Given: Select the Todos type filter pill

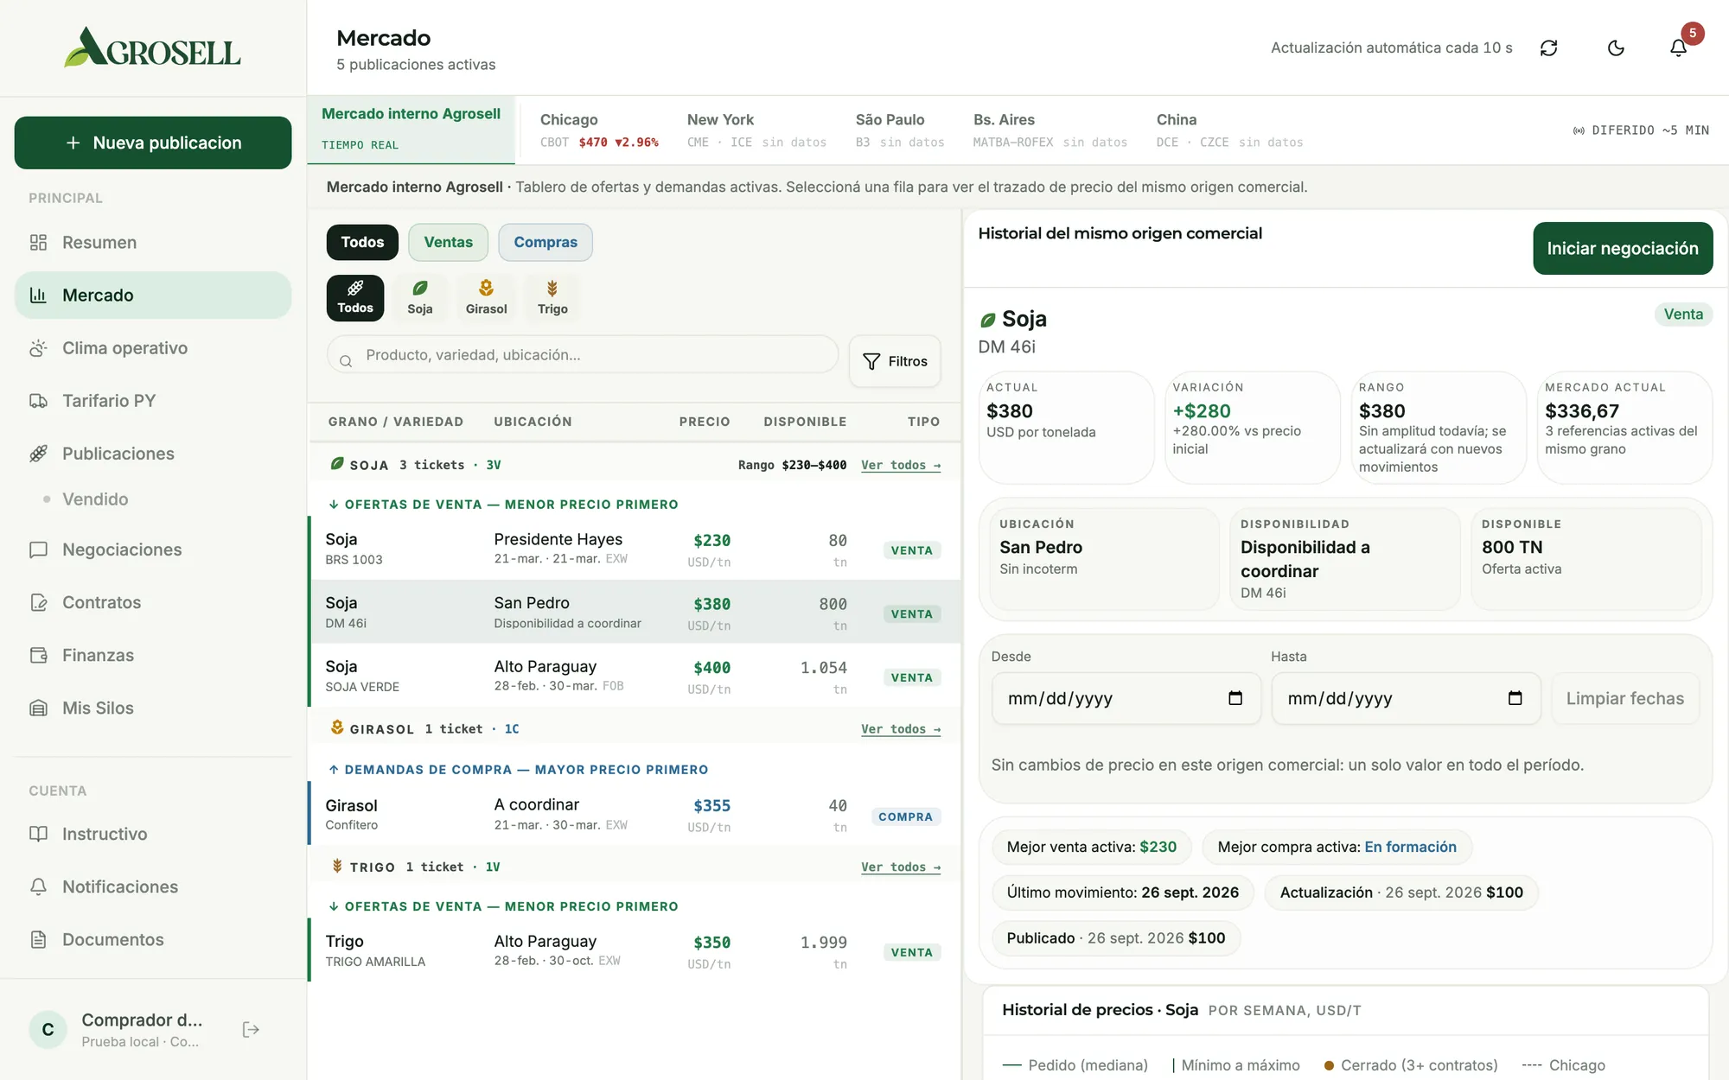Looking at the screenshot, I should [362, 243].
